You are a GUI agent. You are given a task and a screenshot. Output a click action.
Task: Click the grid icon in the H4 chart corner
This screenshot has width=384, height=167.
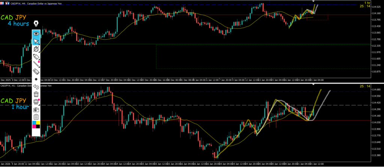pyautogui.click(x=3, y=2)
